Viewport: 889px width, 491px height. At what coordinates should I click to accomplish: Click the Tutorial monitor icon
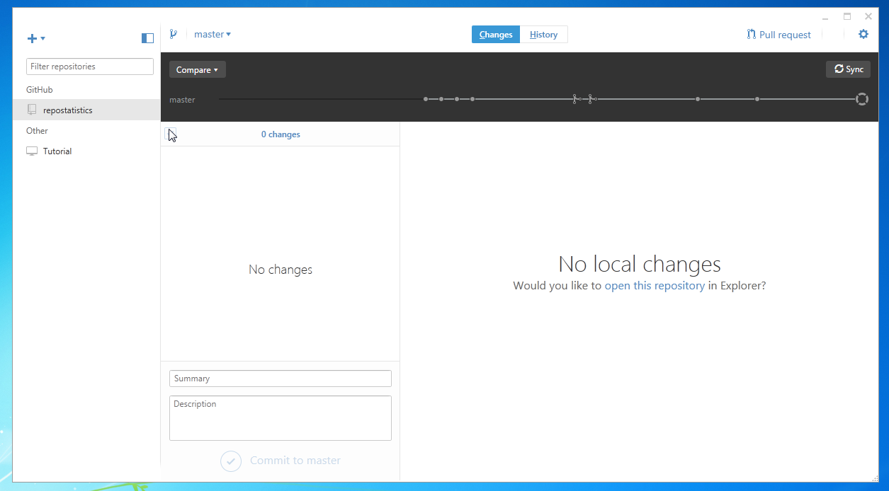[x=32, y=151]
